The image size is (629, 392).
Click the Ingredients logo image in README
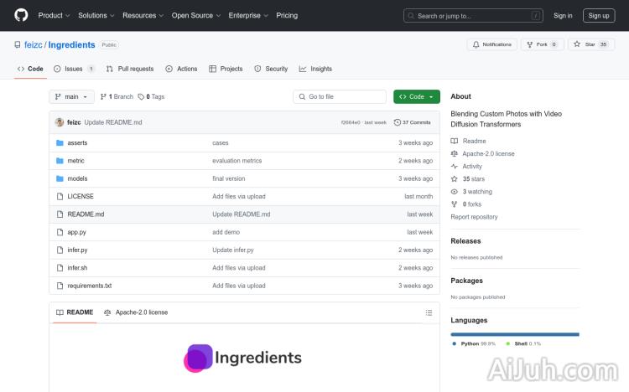242,358
